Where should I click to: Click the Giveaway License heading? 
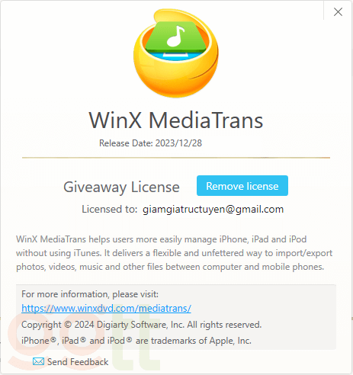point(121,187)
